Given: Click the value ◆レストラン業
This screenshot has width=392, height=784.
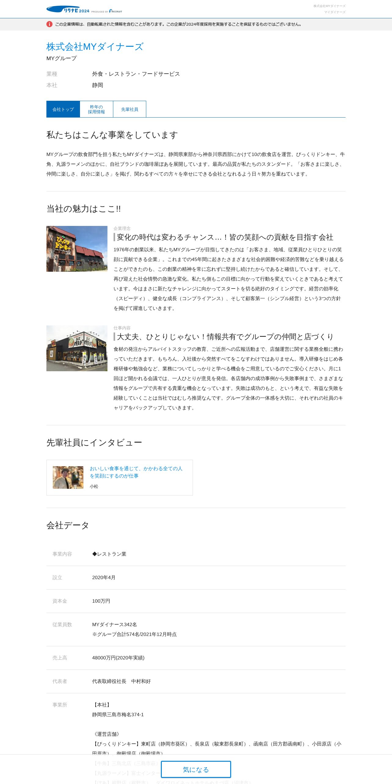Looking at the screenshot, I should click(109, 554).
